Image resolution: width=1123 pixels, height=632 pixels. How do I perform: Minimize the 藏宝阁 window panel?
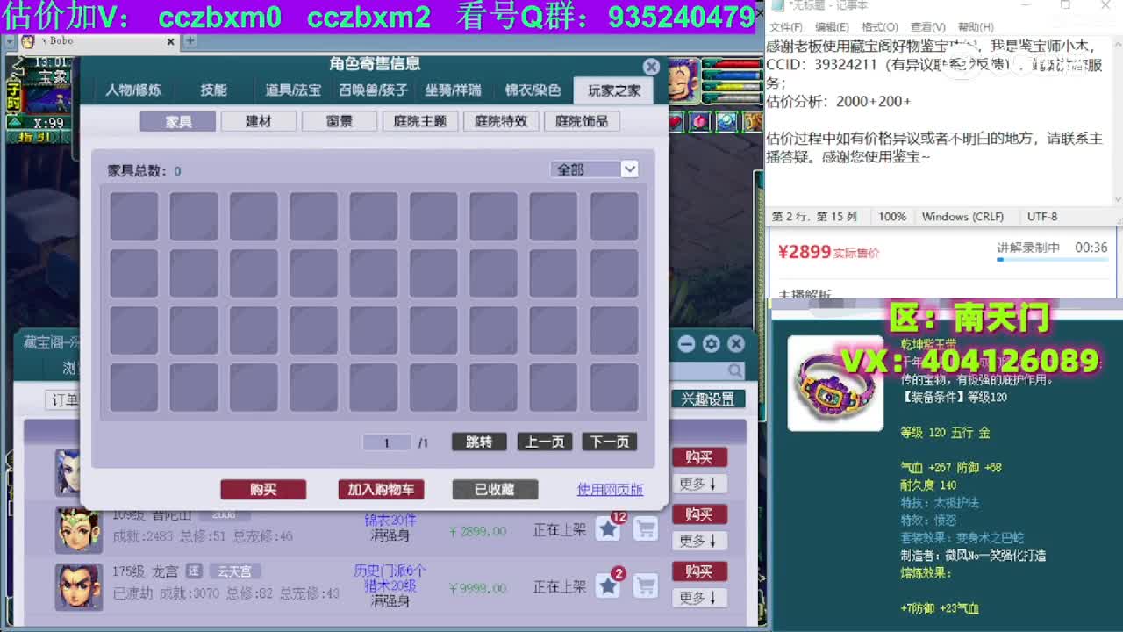(687, 344)
